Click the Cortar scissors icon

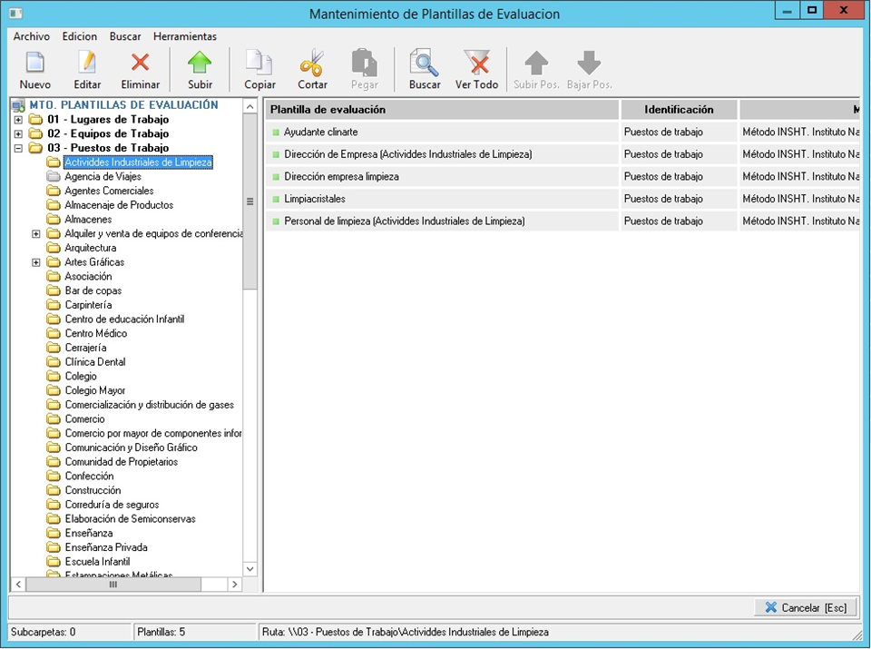(x=312, y=64)
